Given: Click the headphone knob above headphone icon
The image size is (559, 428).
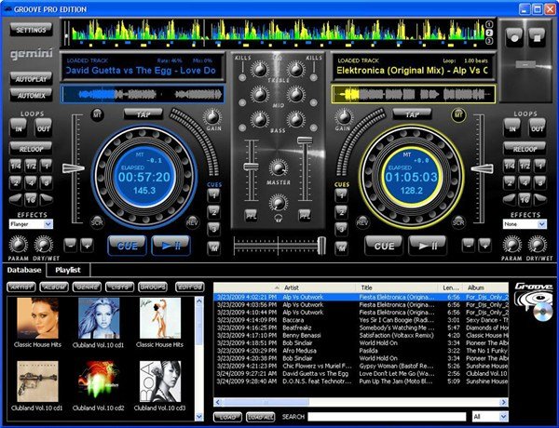Looking at the screenshot, I should [278, 203].
